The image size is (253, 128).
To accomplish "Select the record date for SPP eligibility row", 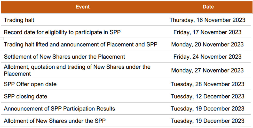I will click(62, 32).
